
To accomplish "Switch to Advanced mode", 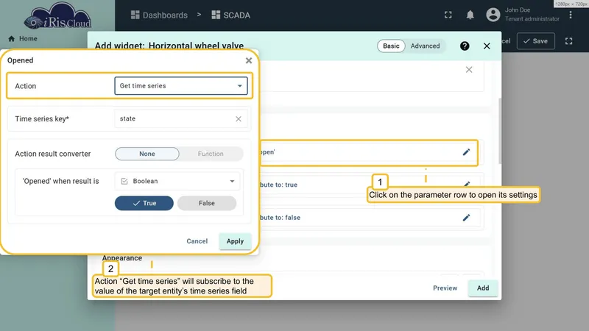I will point(425,46).
